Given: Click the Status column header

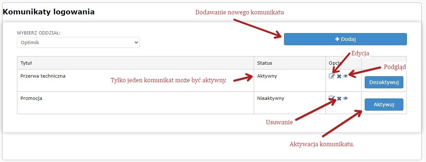Looking at the screenshot, I should (x=264, y=63).
